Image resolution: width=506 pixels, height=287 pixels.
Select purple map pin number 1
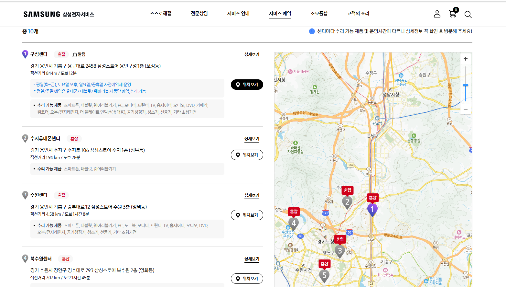pos(372,210)
